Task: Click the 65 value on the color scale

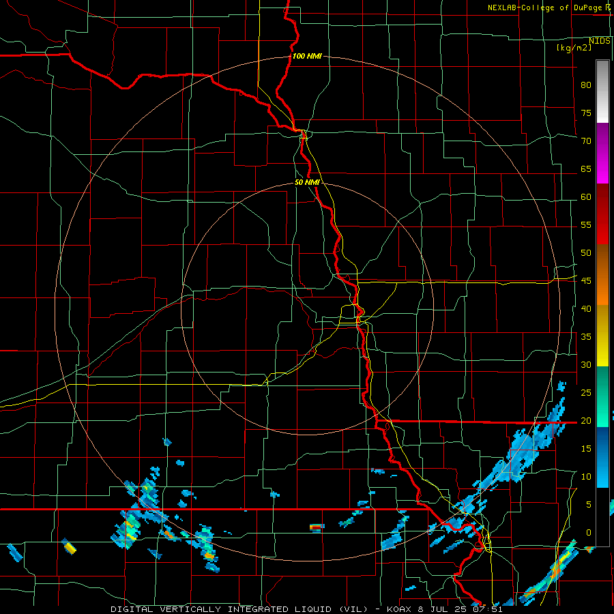Action: 586,169
